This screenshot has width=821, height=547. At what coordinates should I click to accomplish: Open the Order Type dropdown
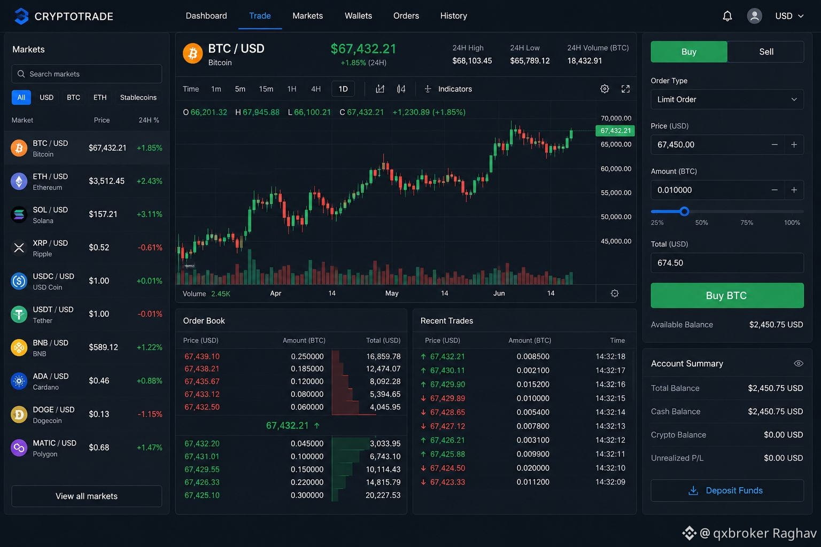727,99
